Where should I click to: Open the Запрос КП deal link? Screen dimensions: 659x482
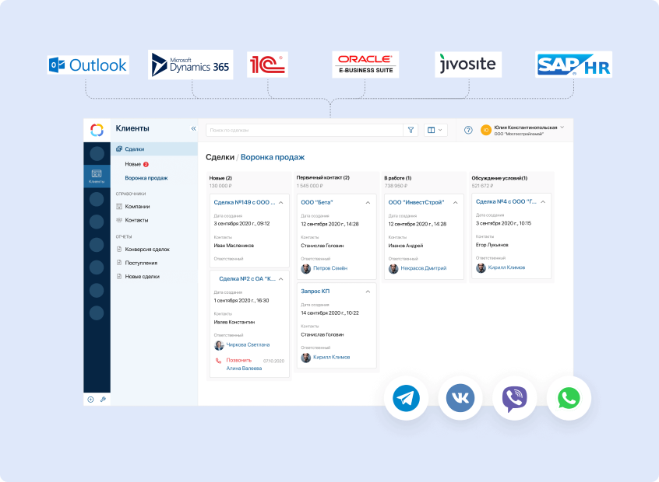[315, 291]
